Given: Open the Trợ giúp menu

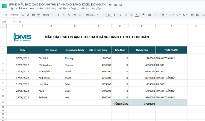Looking at the screenshot, I should (96, 8).
